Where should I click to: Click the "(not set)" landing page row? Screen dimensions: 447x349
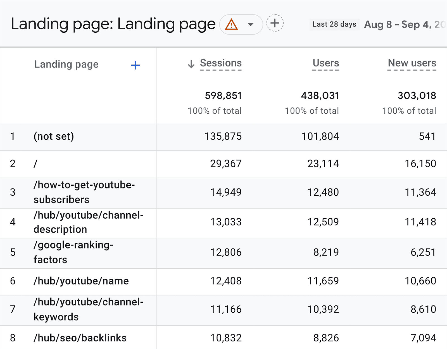click(x=54, y=137)
